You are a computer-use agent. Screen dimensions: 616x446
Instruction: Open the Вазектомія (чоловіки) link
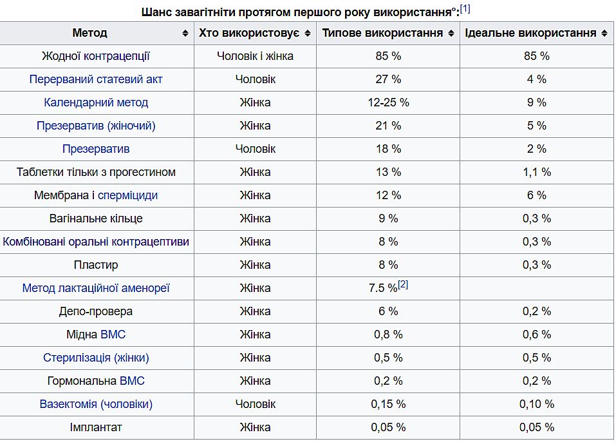96,404
